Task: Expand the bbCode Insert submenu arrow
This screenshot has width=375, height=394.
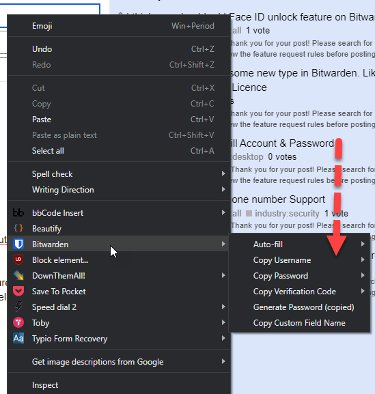Action: 223,213
